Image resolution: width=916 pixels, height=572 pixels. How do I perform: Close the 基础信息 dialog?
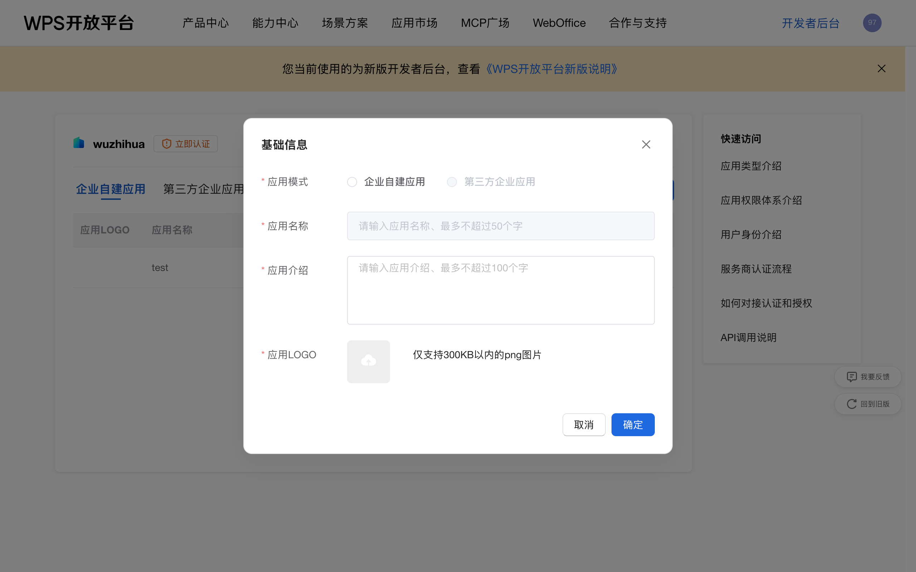[x=646, y=144]
